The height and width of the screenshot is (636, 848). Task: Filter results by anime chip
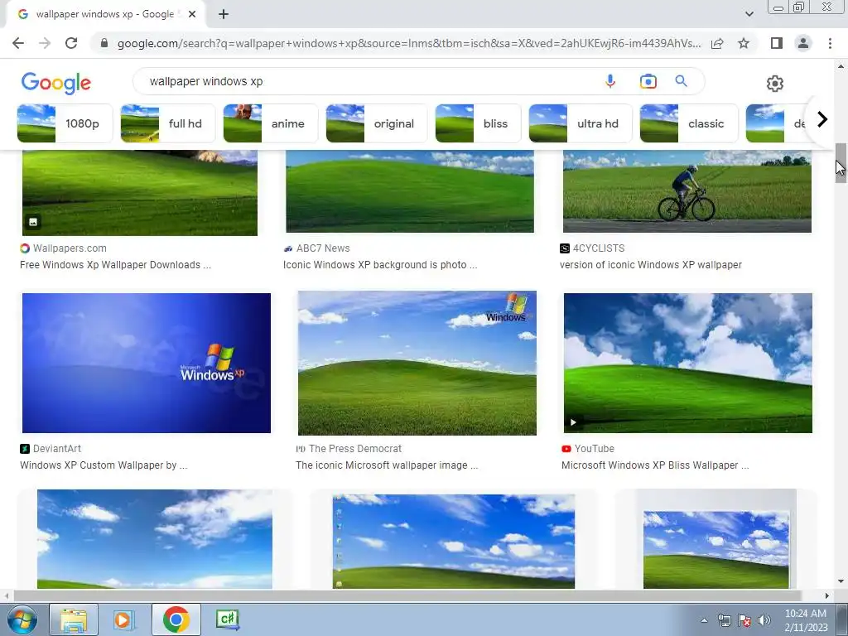pyautogui.click(x=271, y=123)
